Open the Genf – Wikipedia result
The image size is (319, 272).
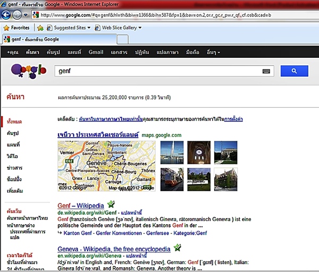[x=81, y=206]
